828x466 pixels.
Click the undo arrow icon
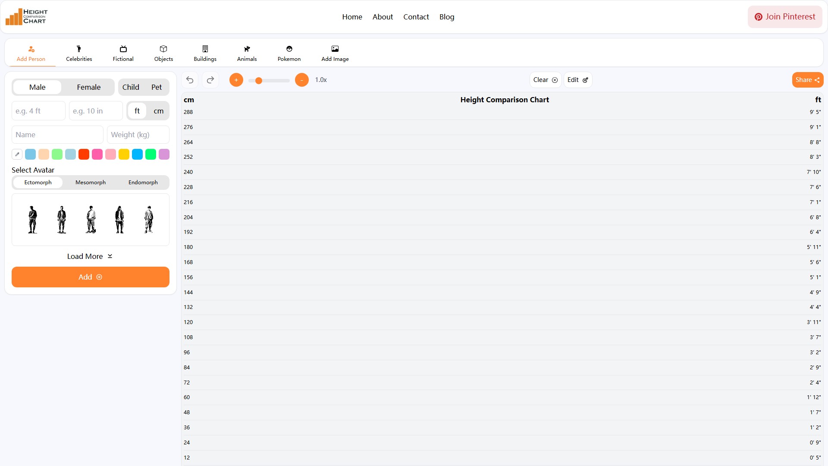click(190, 80)
